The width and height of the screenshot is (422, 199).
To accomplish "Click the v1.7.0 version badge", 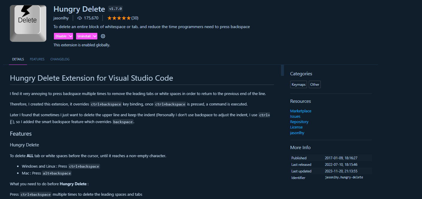I will point(115,9).
